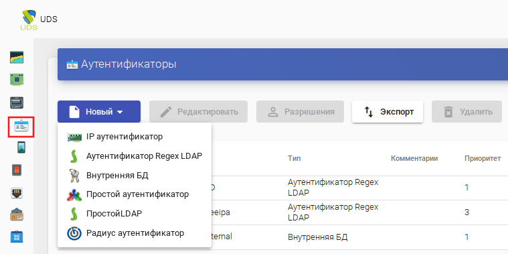Open the OS managers orange icon
Screen dimensions: 508x254
click(17, 170)
